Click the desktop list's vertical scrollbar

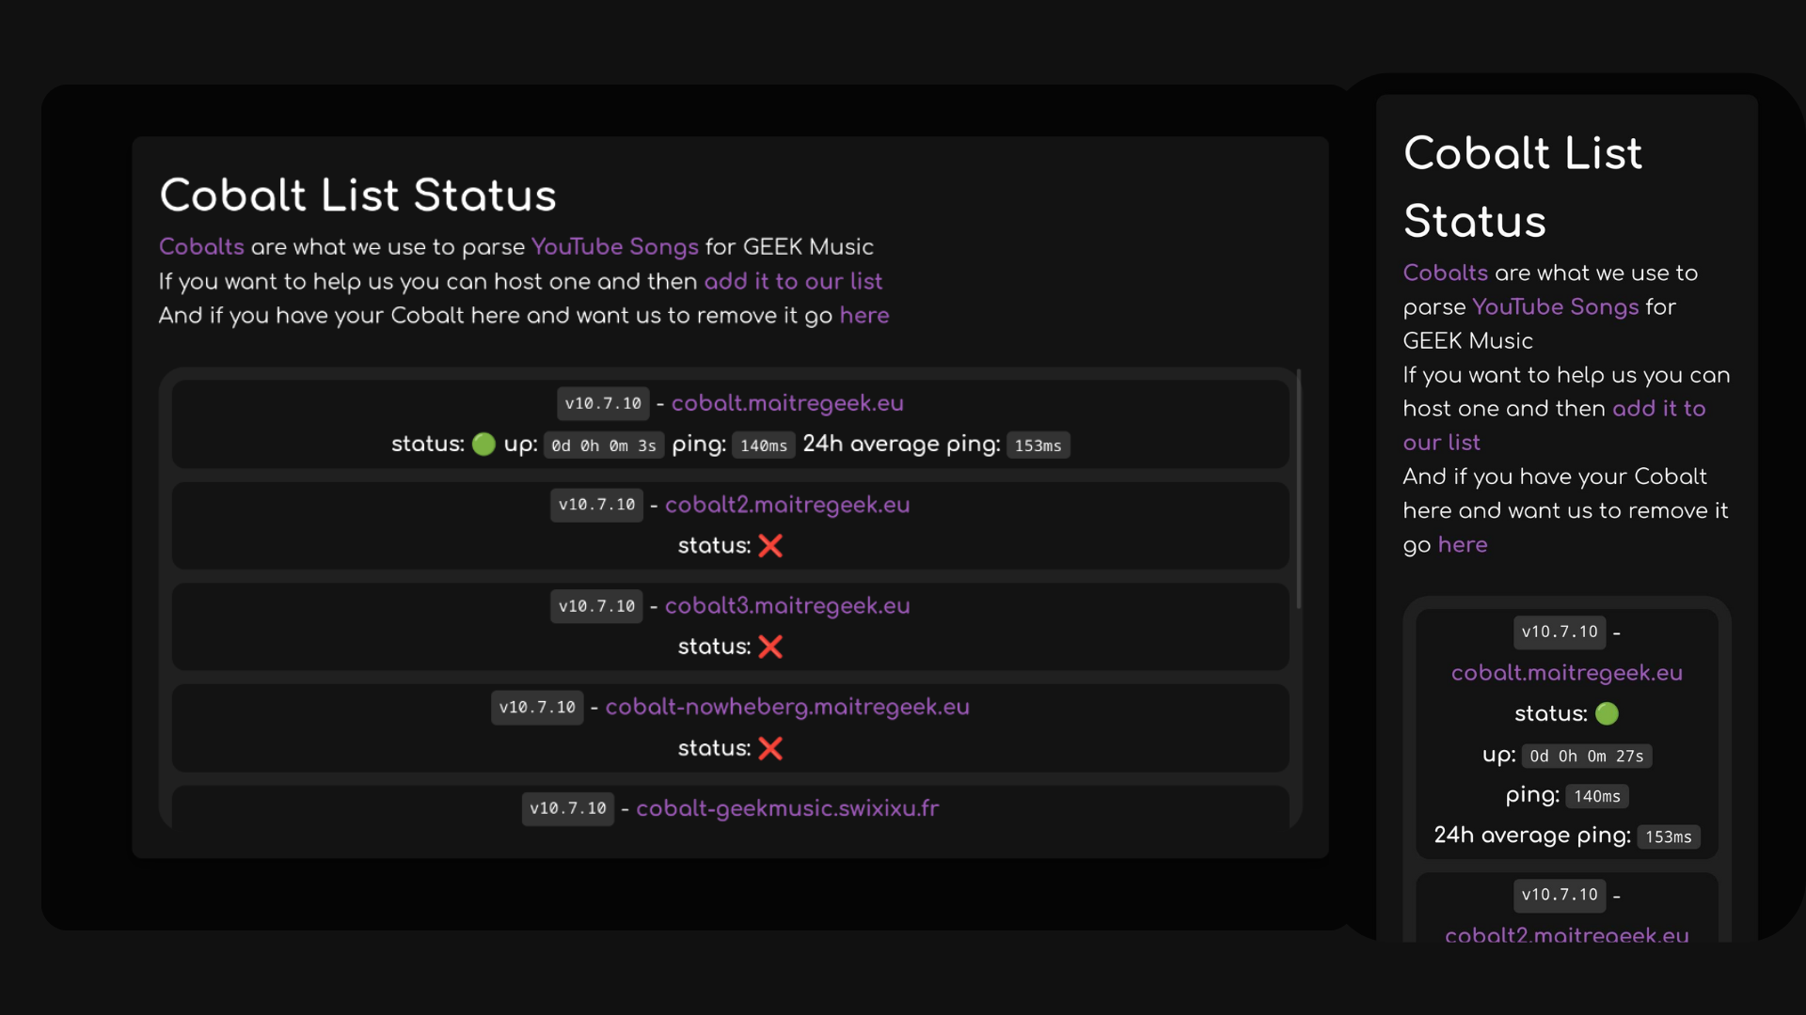pos(1299,489)
